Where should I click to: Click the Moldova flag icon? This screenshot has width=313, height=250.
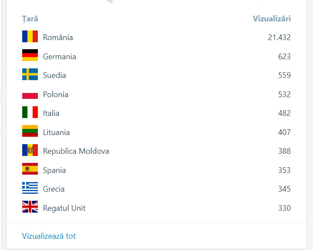[30, 151]
